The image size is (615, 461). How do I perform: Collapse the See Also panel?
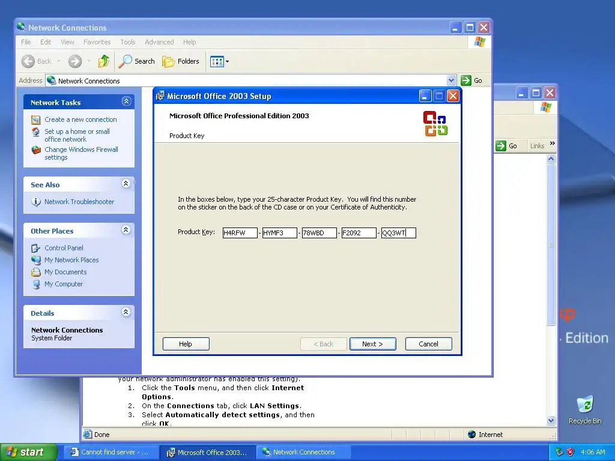[x=126, y=184]
